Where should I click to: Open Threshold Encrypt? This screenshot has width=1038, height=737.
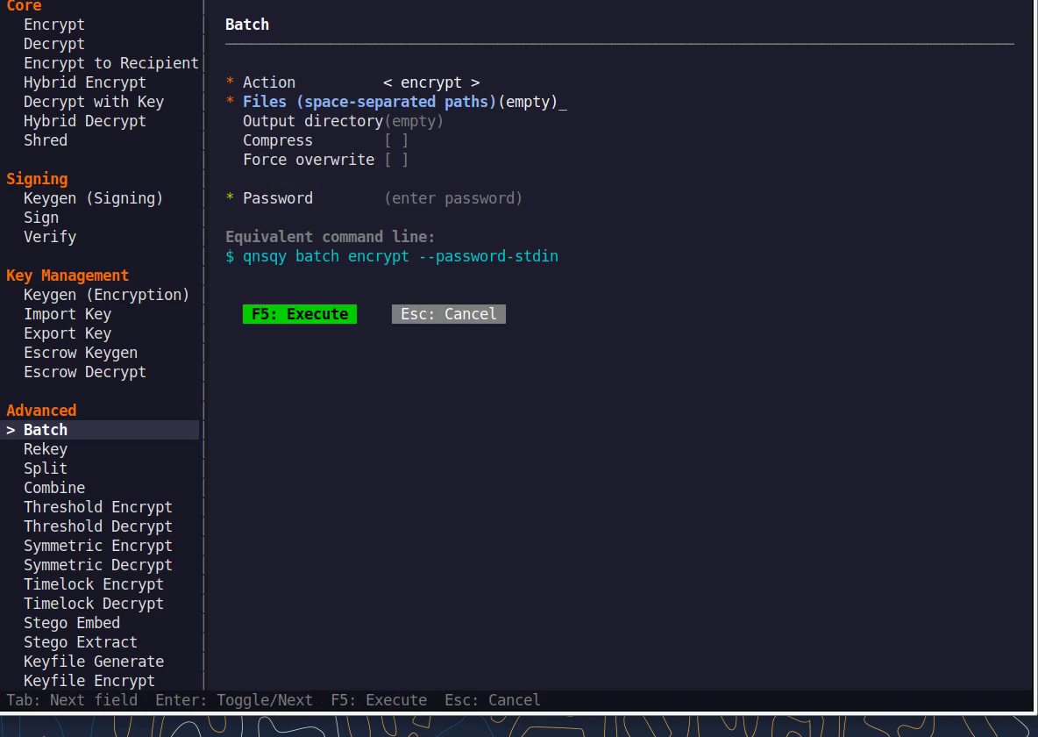pyautogui.click(x=98, y=506)
